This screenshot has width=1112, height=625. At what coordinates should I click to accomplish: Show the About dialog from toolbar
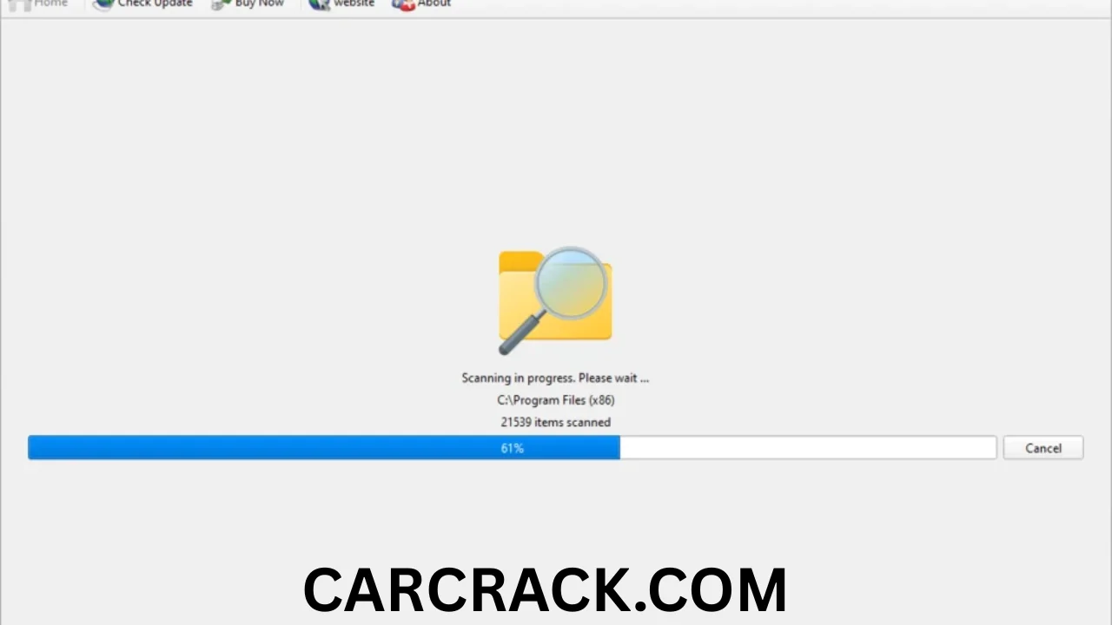(x=421, y=3)
